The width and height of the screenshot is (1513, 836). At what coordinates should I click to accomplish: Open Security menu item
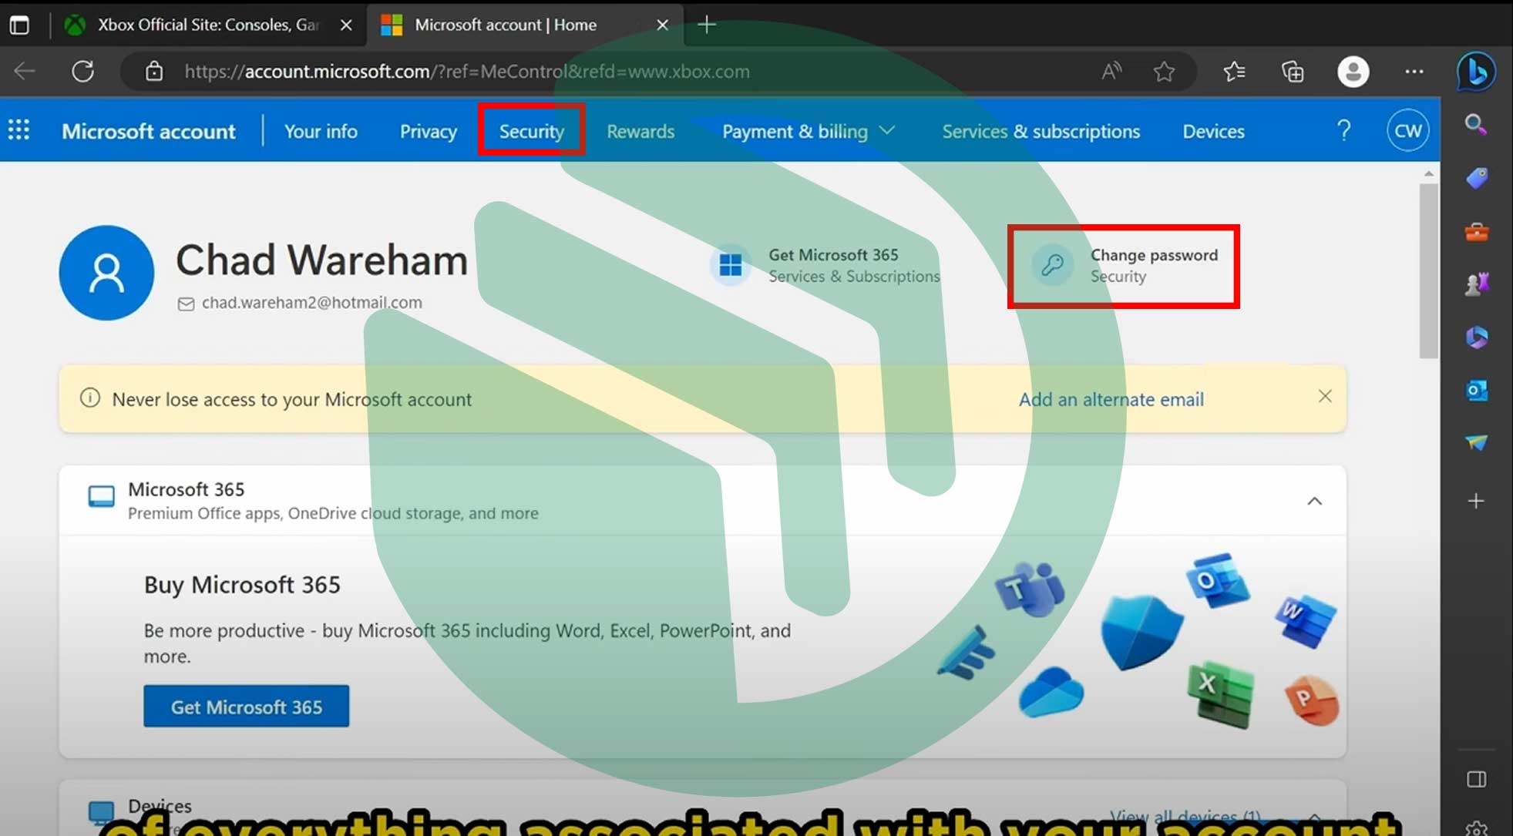531,131
